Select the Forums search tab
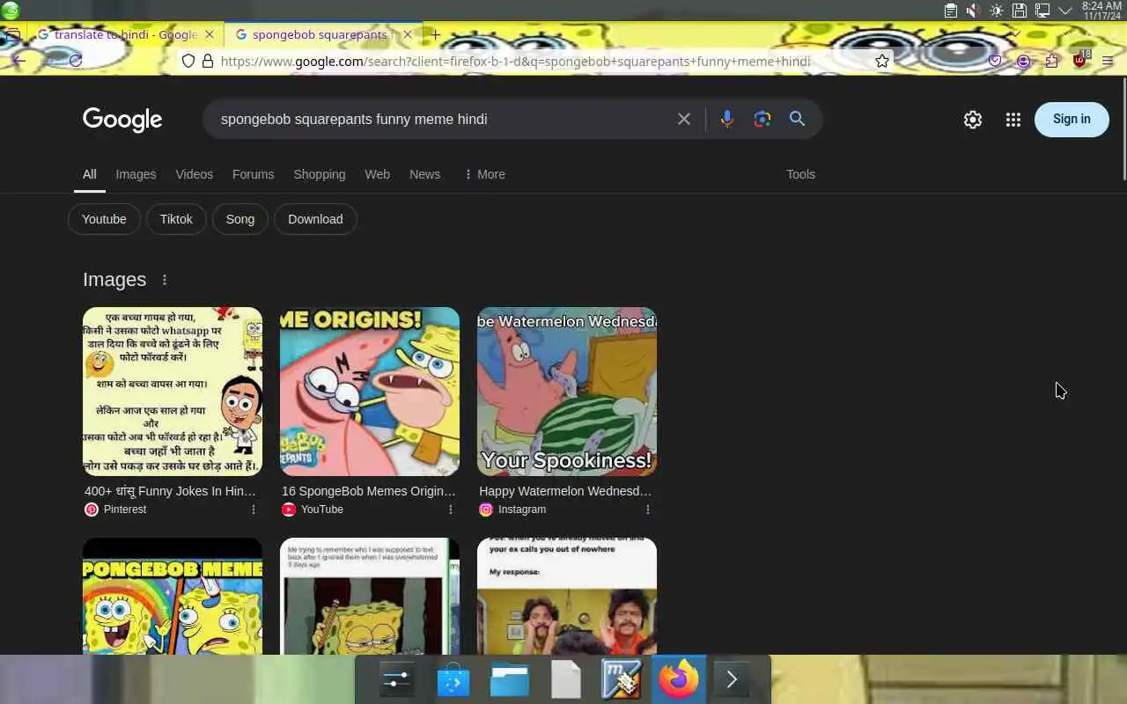Image resolution: width=1127 pixels, height=704 pixels. pyautogui.click(x=253, y=174)
